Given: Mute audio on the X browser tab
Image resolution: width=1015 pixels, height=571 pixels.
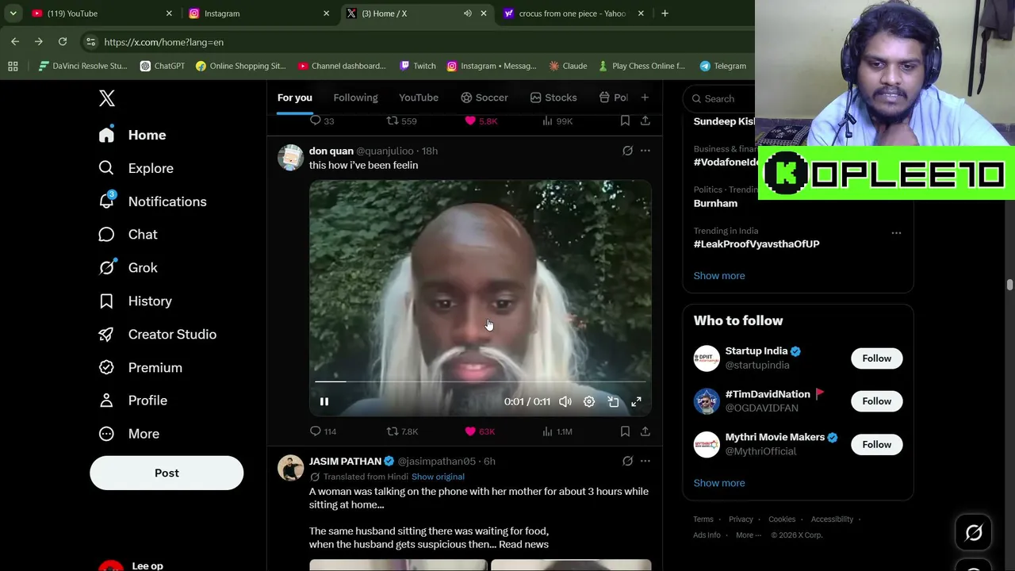Looking at the screenshot, I should coord(467,13).
